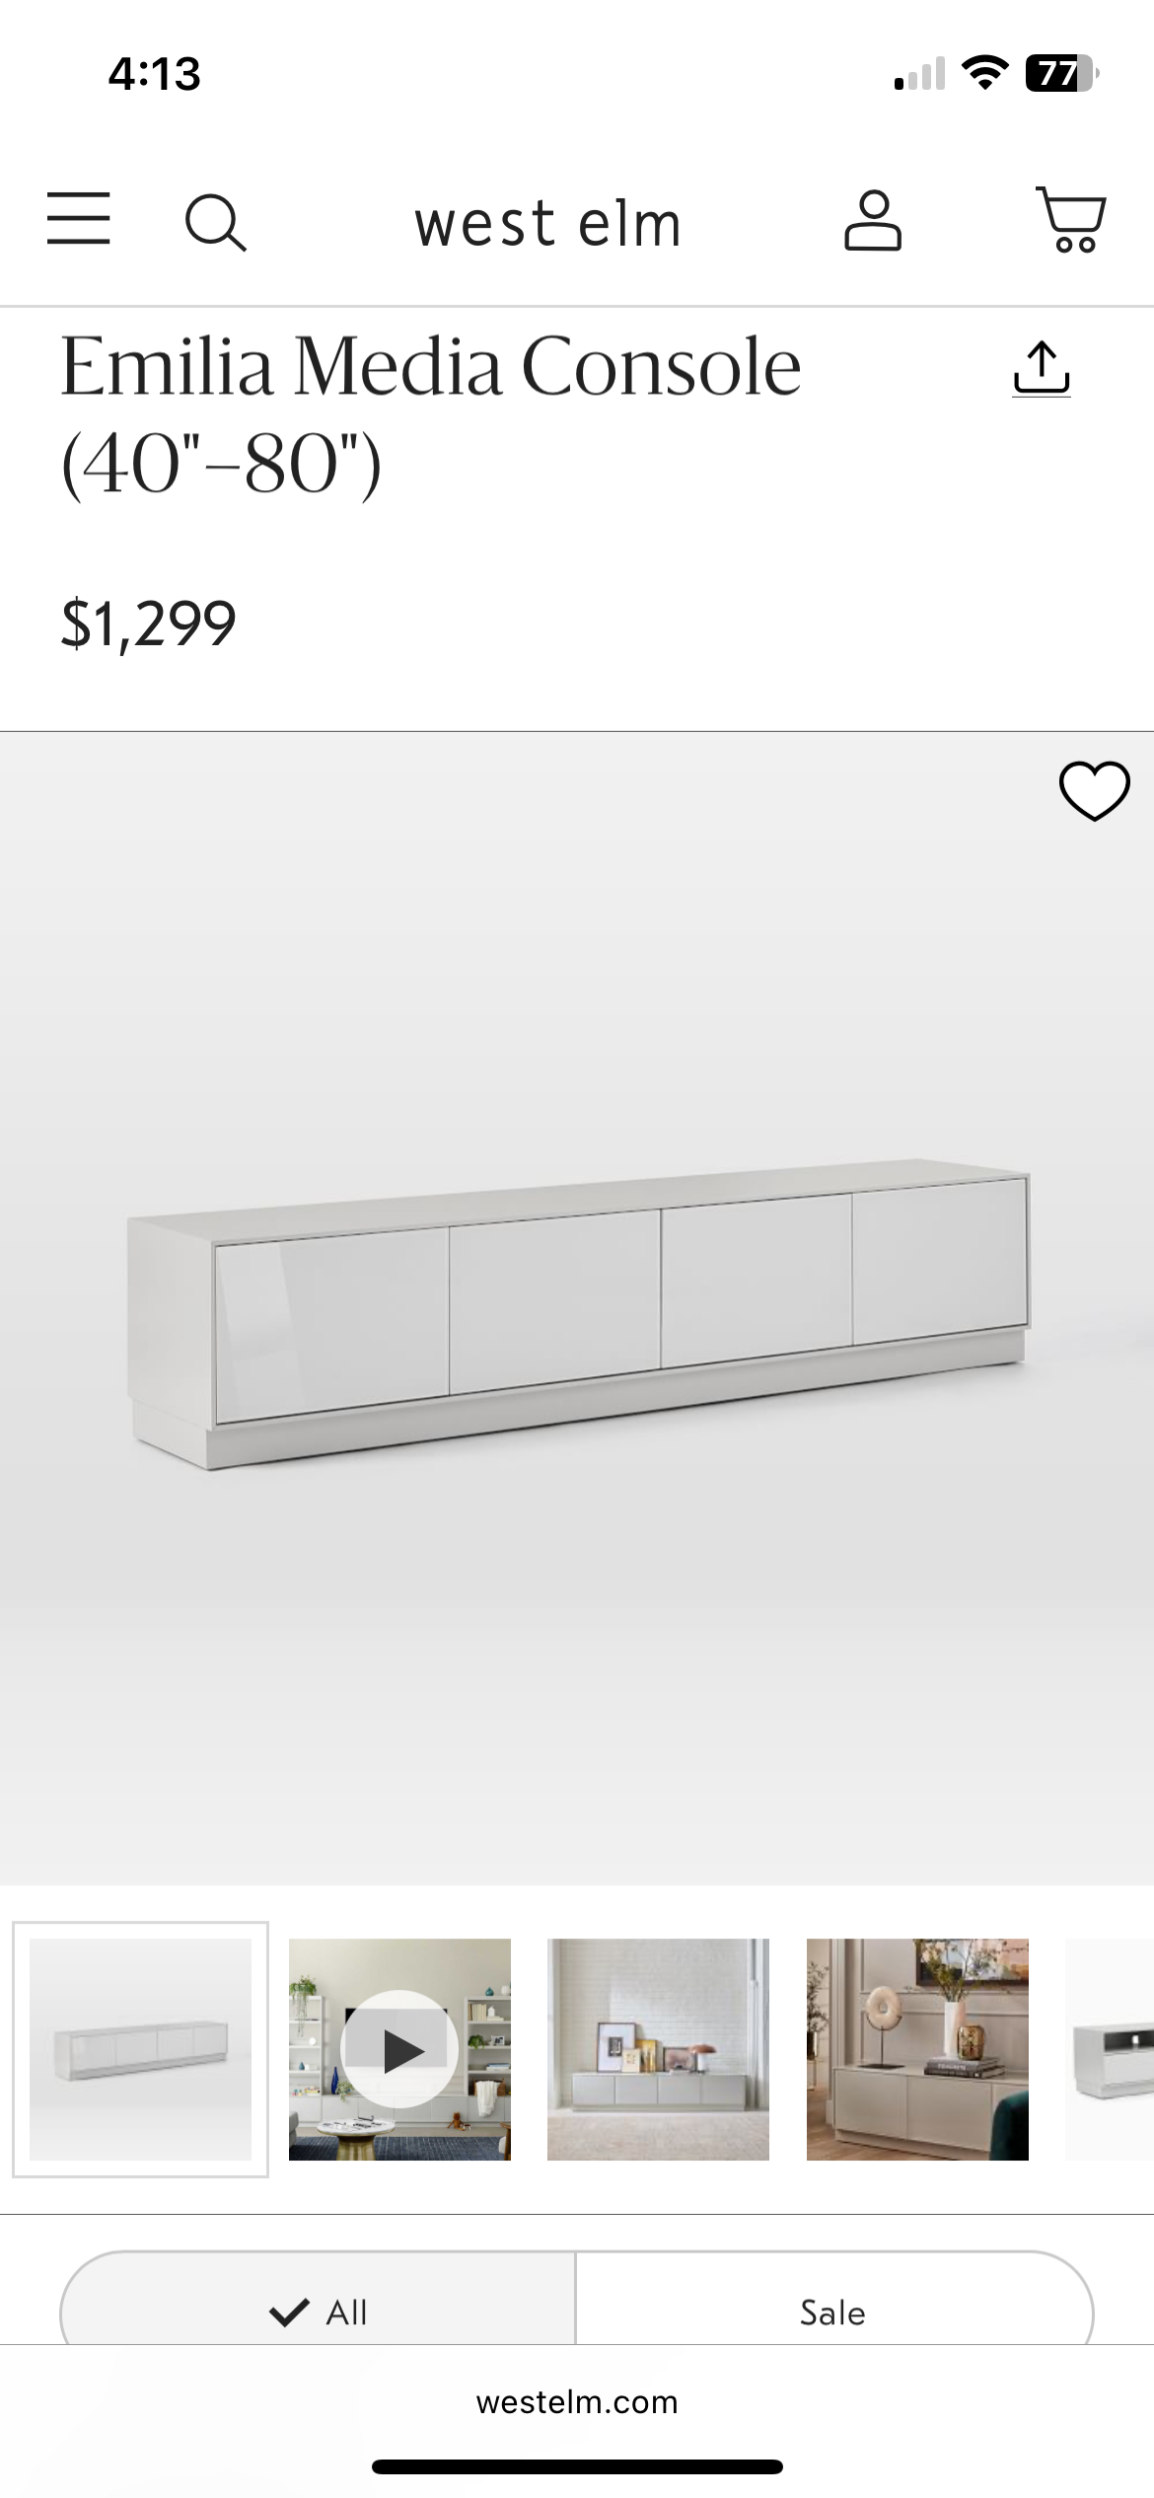Show the partially visible fifth thumbnail
Image resolution: width=1154 pixels, height=2498 pixels.
click(1110, 2049)
